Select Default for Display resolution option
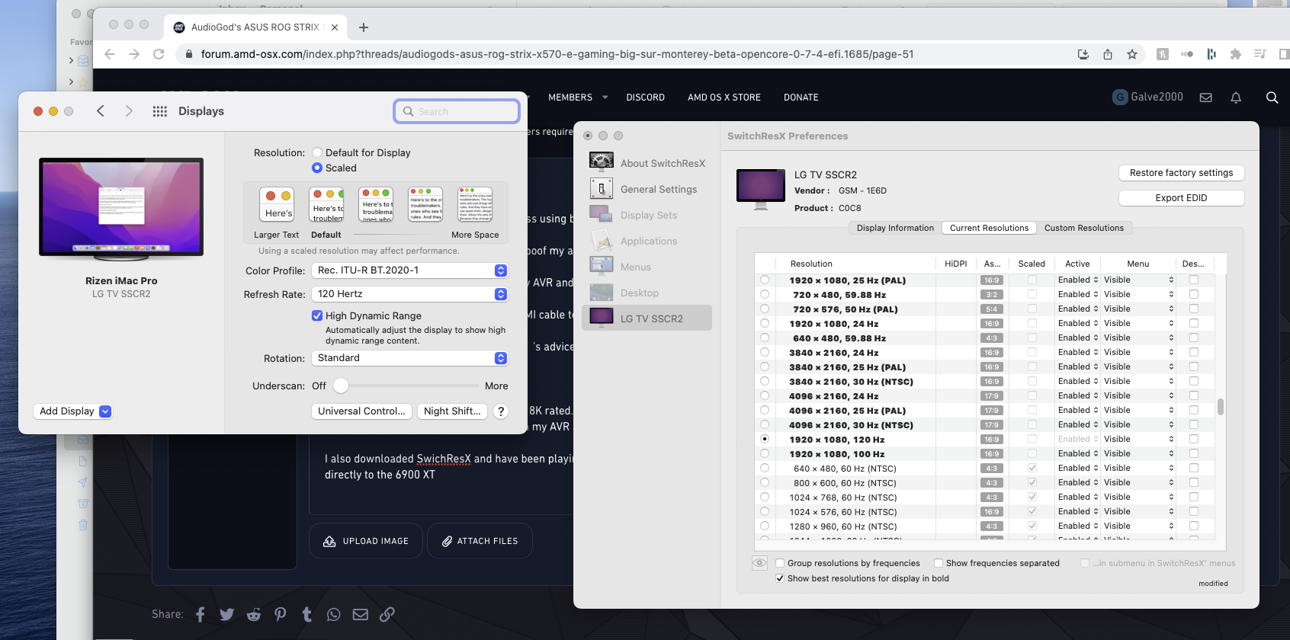Viewport: 1290px width, 640px height. tap(317, 152)
